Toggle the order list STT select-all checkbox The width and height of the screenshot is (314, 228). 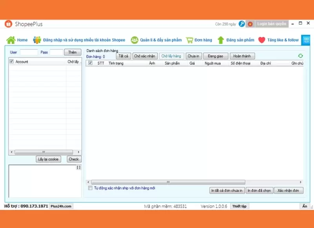coord(90,63)
